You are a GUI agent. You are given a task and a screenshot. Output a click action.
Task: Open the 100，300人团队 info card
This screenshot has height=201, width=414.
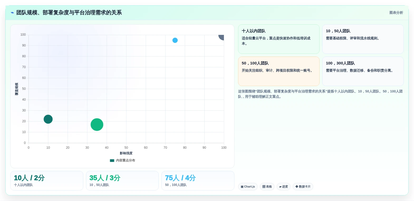click(363, 71)
